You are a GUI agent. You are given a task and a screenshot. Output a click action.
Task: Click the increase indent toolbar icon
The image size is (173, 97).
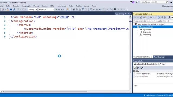click(111, 9)
